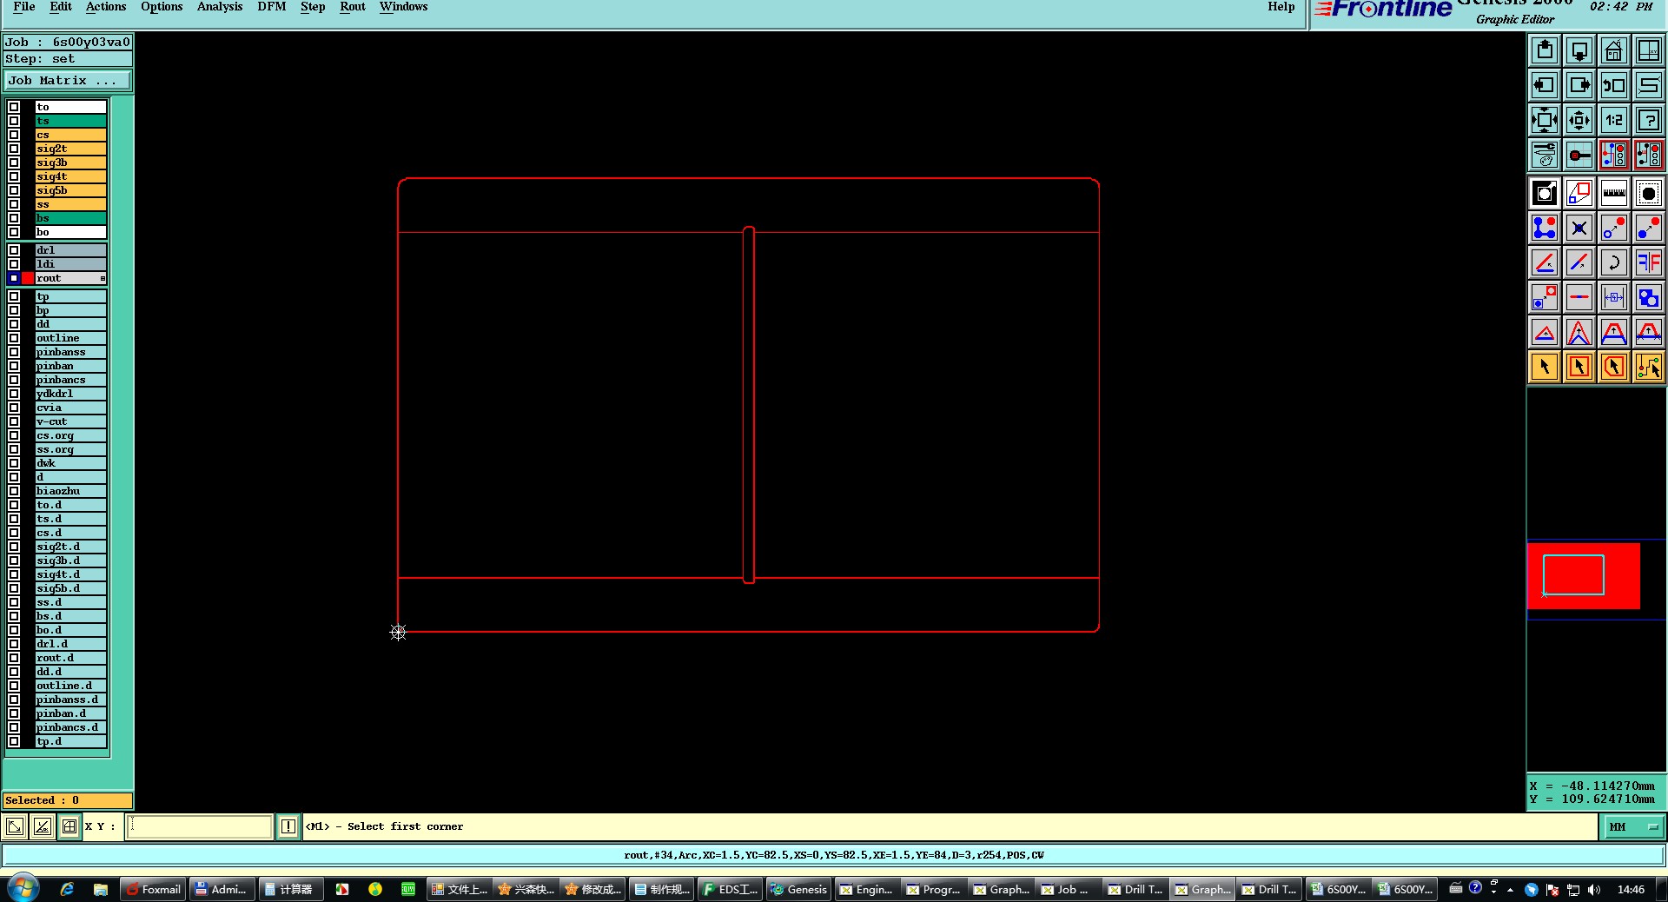Click the pan right view icon
The height and width of the screenshot is (902, 1668).
[1579, 85]
